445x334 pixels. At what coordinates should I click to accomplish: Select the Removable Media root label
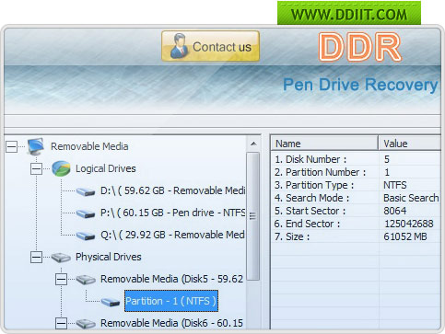(x=89, y=146)
